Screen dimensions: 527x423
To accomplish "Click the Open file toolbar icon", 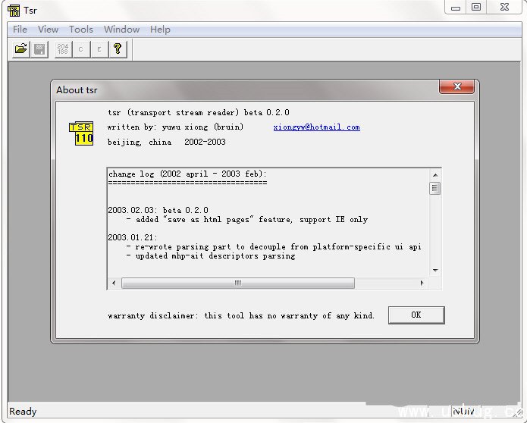I will tap(21, 49).
